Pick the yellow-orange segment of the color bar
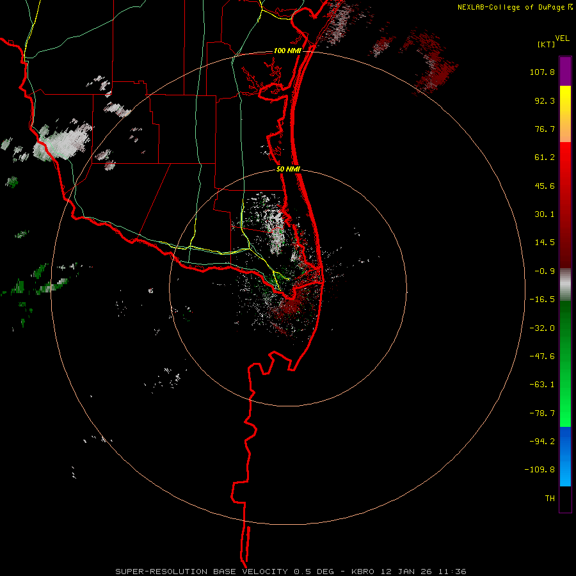The height and width of the screenshot is (576, 576). point(565,114)
